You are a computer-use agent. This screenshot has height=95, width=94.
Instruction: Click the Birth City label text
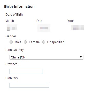[12, 78]
